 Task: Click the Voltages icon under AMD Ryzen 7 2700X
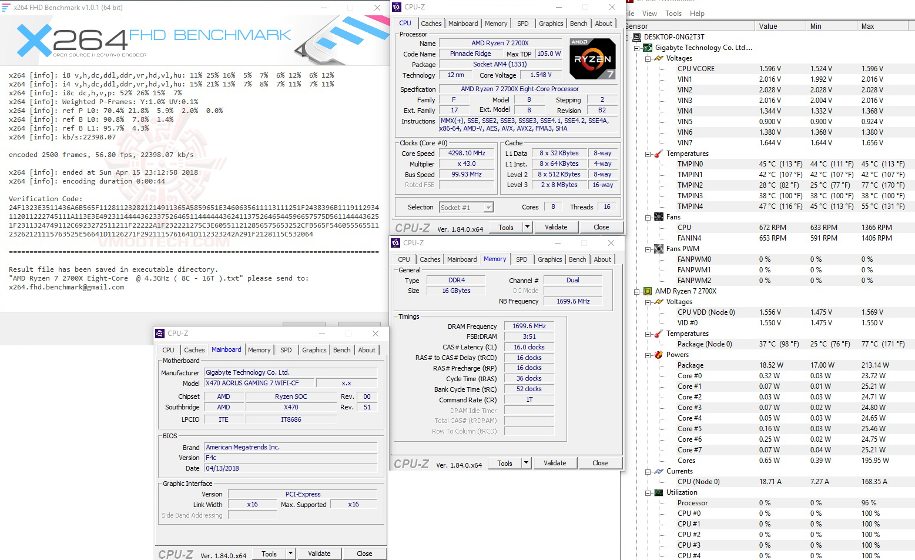(x=659, y=302)
